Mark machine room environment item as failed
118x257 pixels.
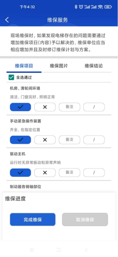tap(45, 107)
